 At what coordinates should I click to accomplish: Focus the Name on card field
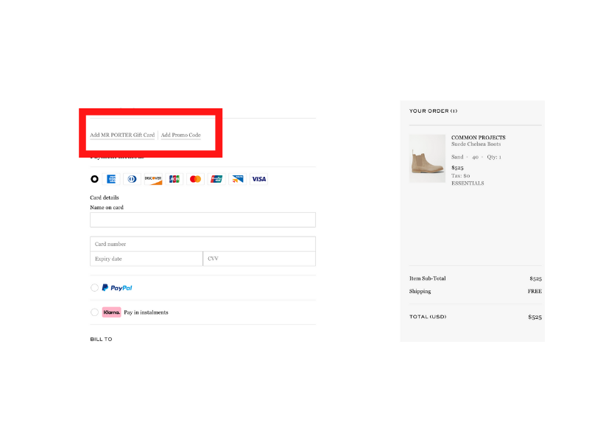tap(202, 220)
